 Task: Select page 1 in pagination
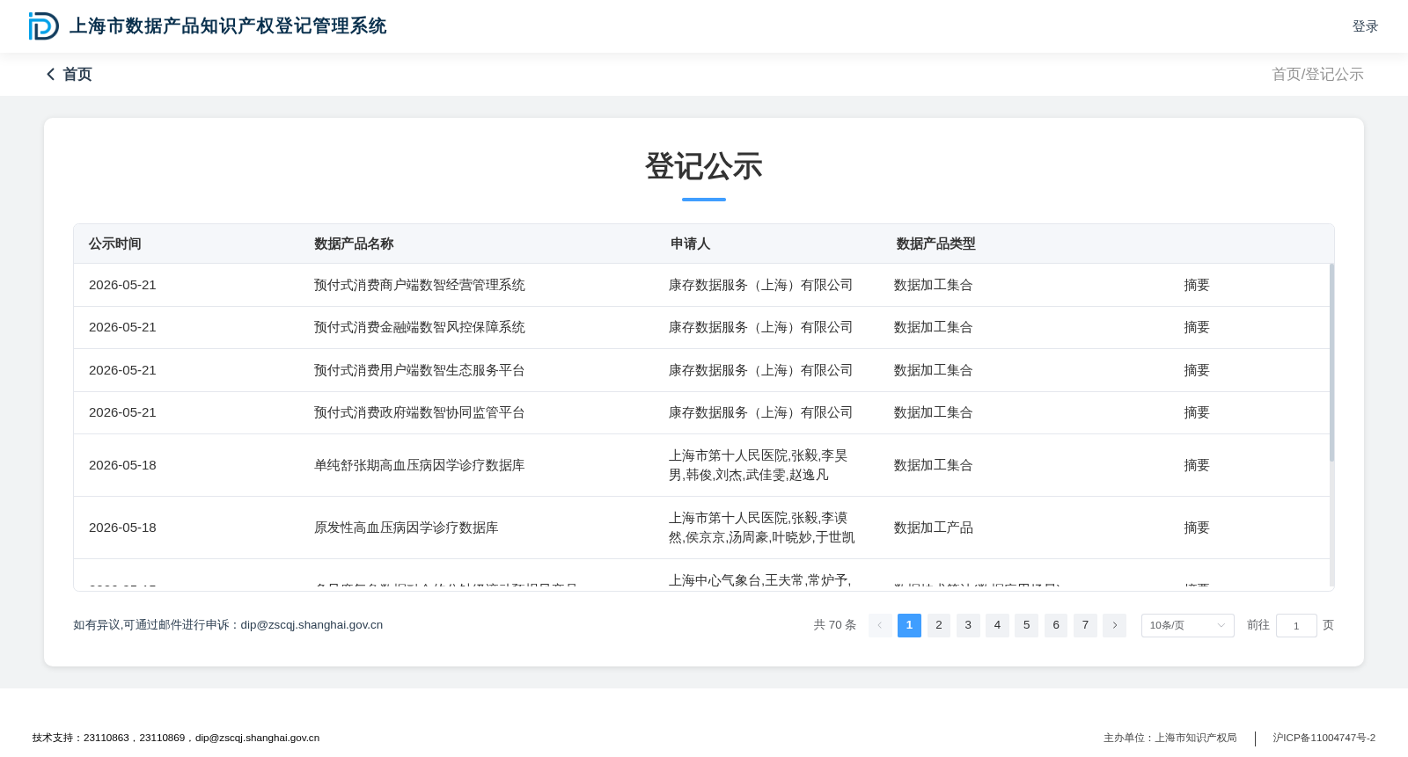coord(909,625)
